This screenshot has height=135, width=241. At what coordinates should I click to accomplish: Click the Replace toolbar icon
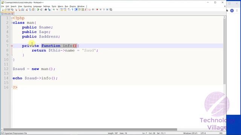49,9
